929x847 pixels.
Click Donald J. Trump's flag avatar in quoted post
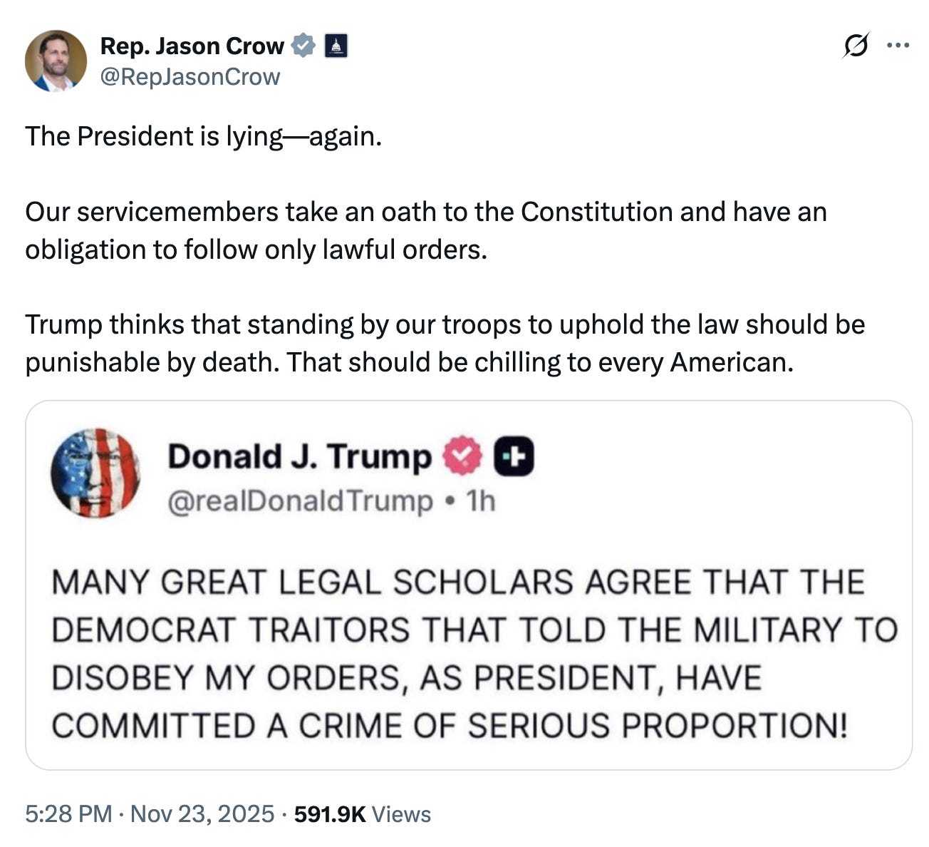95,473
